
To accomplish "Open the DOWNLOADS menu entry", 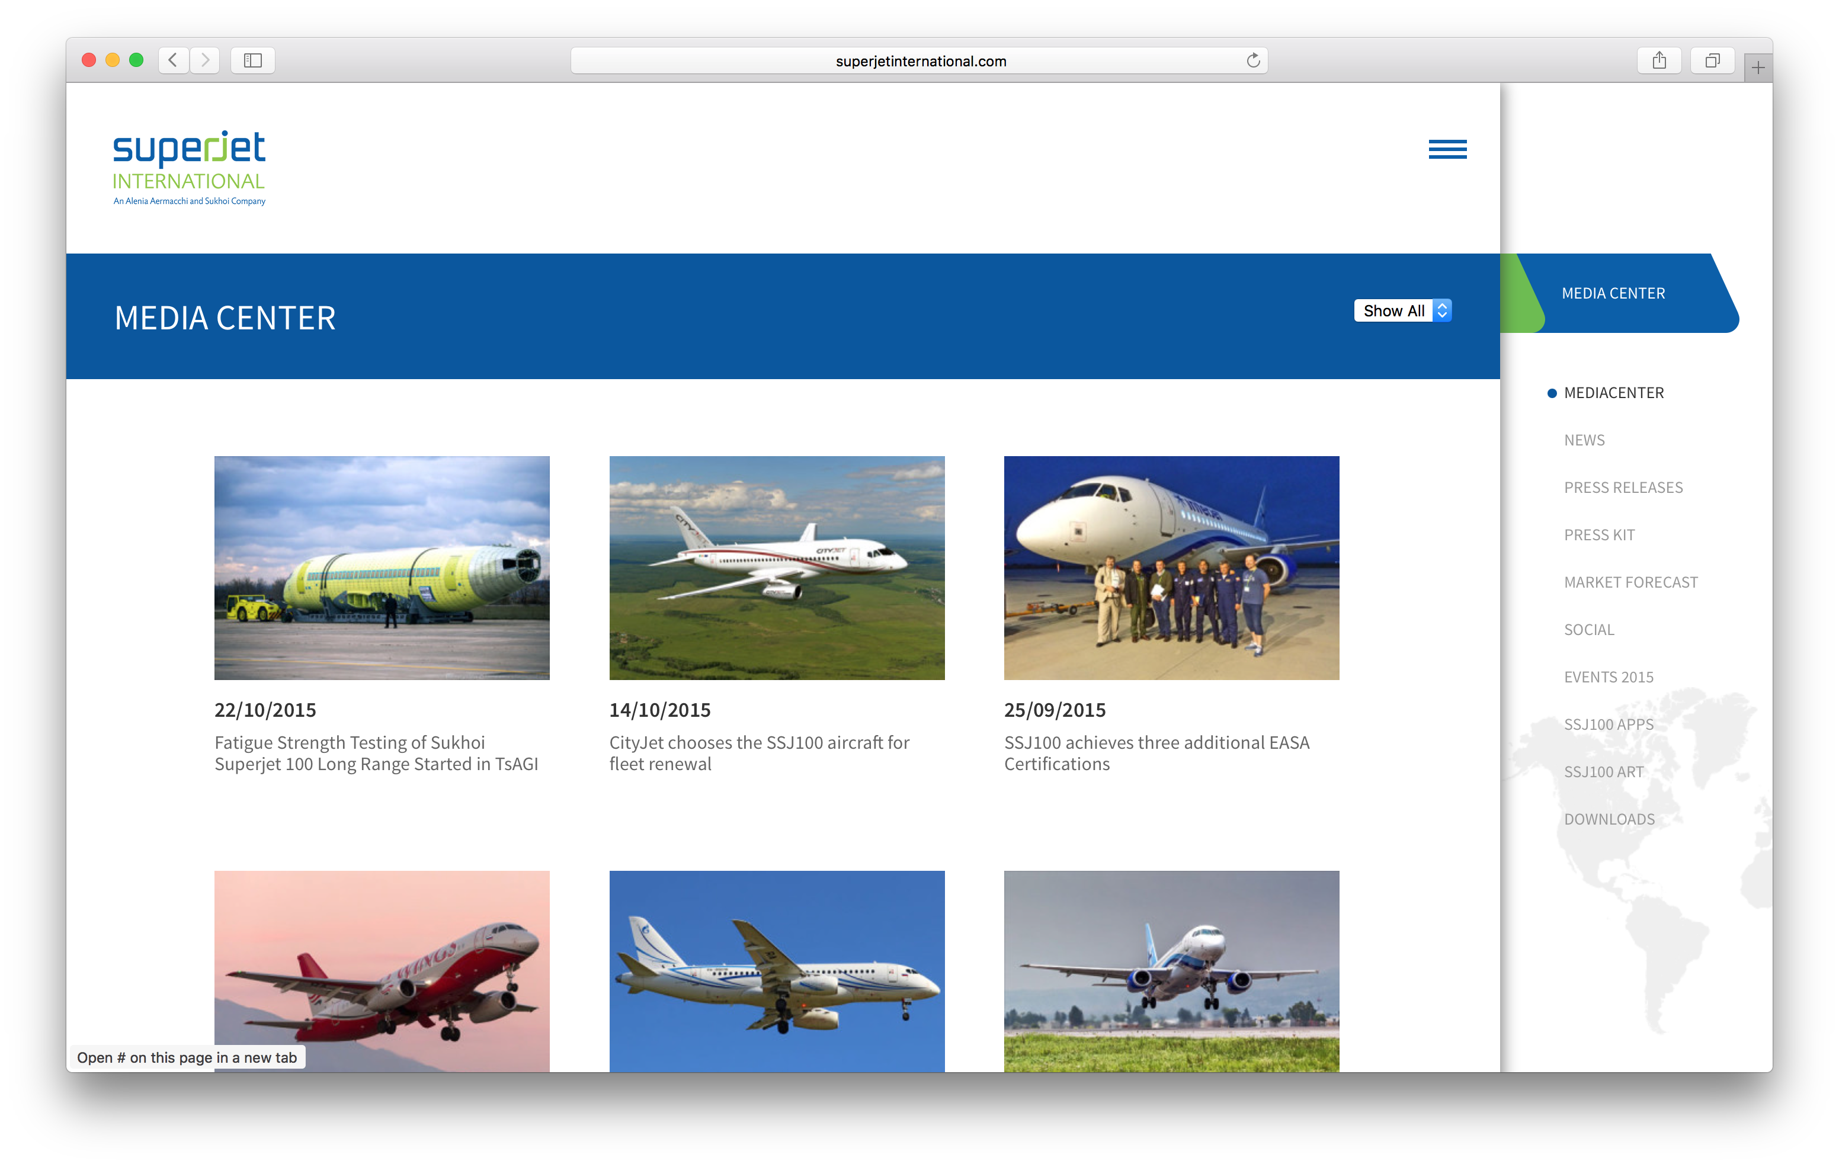I will [1609, 819].
